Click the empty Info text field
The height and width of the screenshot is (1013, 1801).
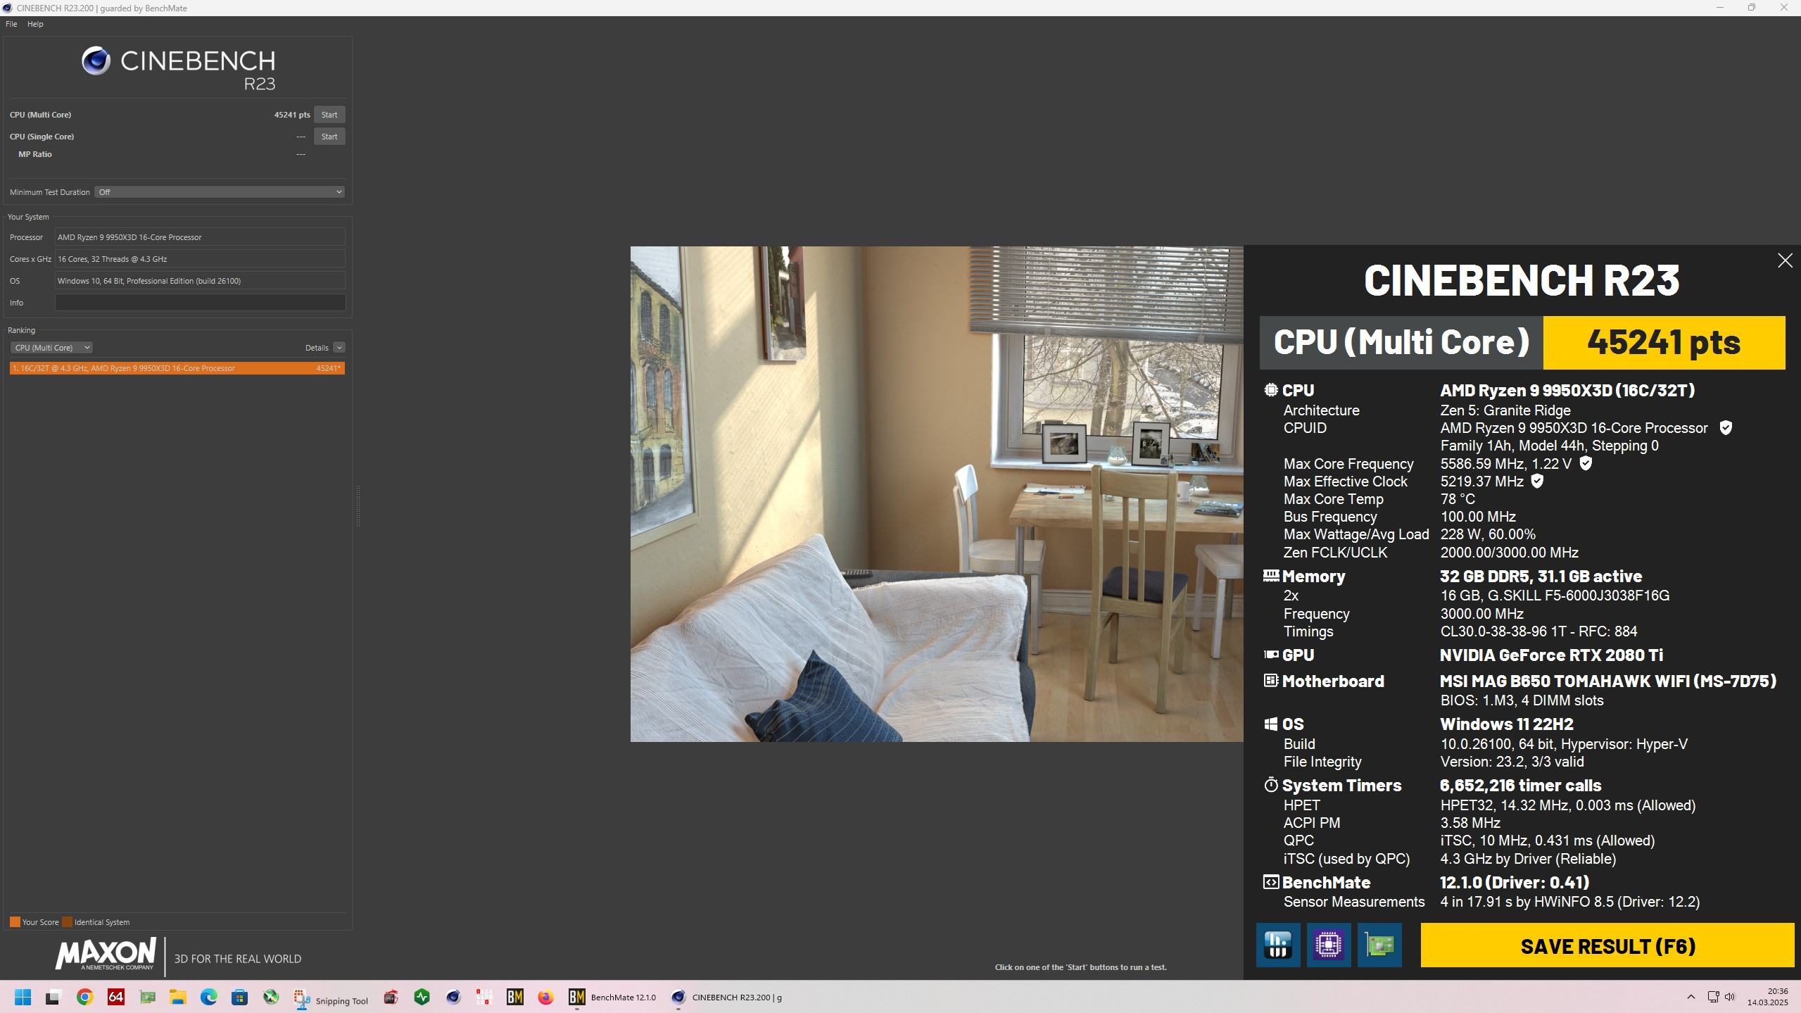coord(200,303)
